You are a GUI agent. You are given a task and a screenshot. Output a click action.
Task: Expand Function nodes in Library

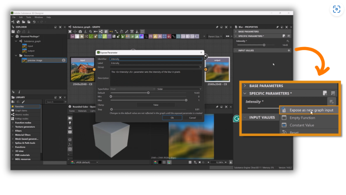13,123
